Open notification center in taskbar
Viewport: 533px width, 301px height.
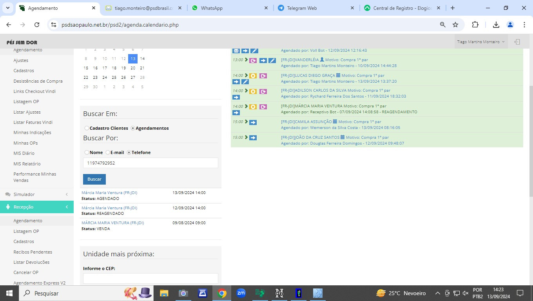tap(520, 293)
